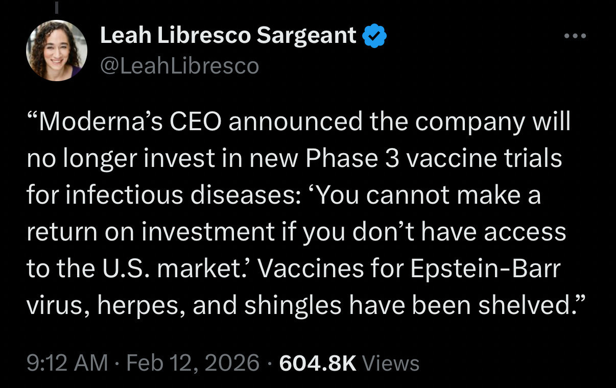Image resolution: width=616 pixels, height=388 pixels.
Task: Open the @LeahLibresco handle link
Action: click(x=180, y=66)
